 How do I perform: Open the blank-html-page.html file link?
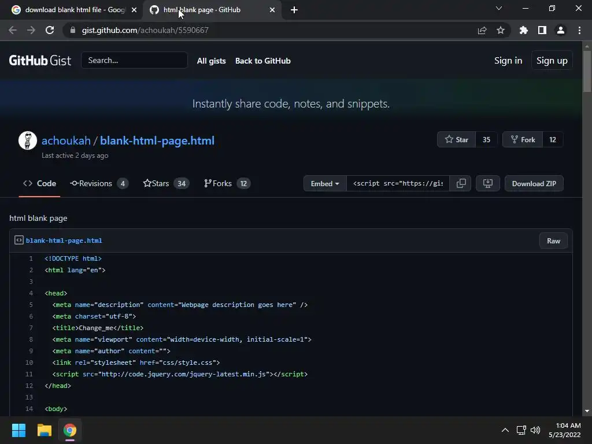click(x=64, y=240)
